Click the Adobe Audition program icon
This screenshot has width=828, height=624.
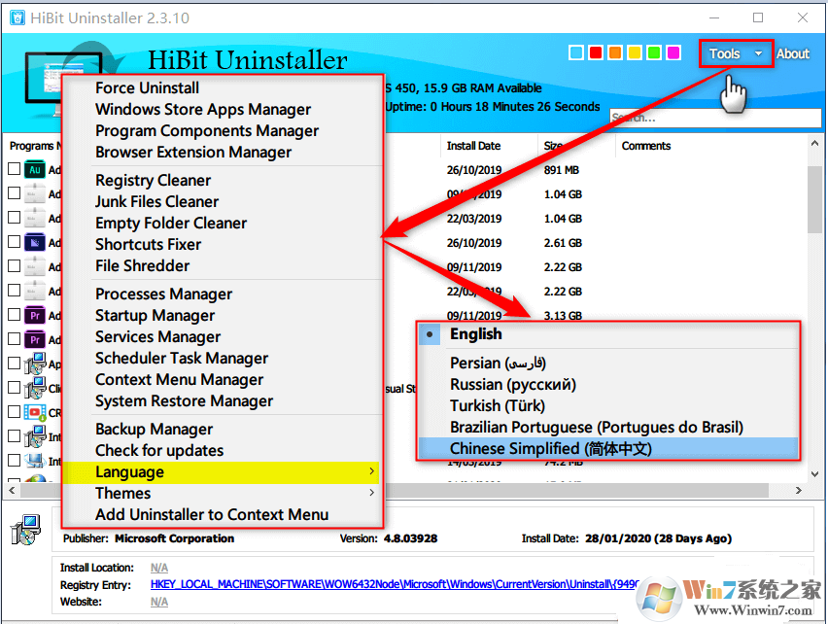(x=35, y=169)
